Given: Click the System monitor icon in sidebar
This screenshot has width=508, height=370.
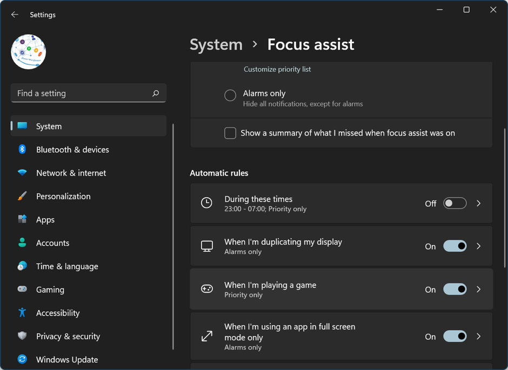Looking at the screenshot, I should [x=22, y=126].
